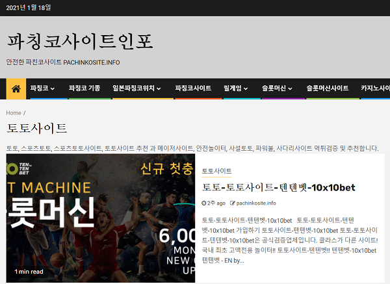Open the 토토사이트 category tag link

[216, 171]
